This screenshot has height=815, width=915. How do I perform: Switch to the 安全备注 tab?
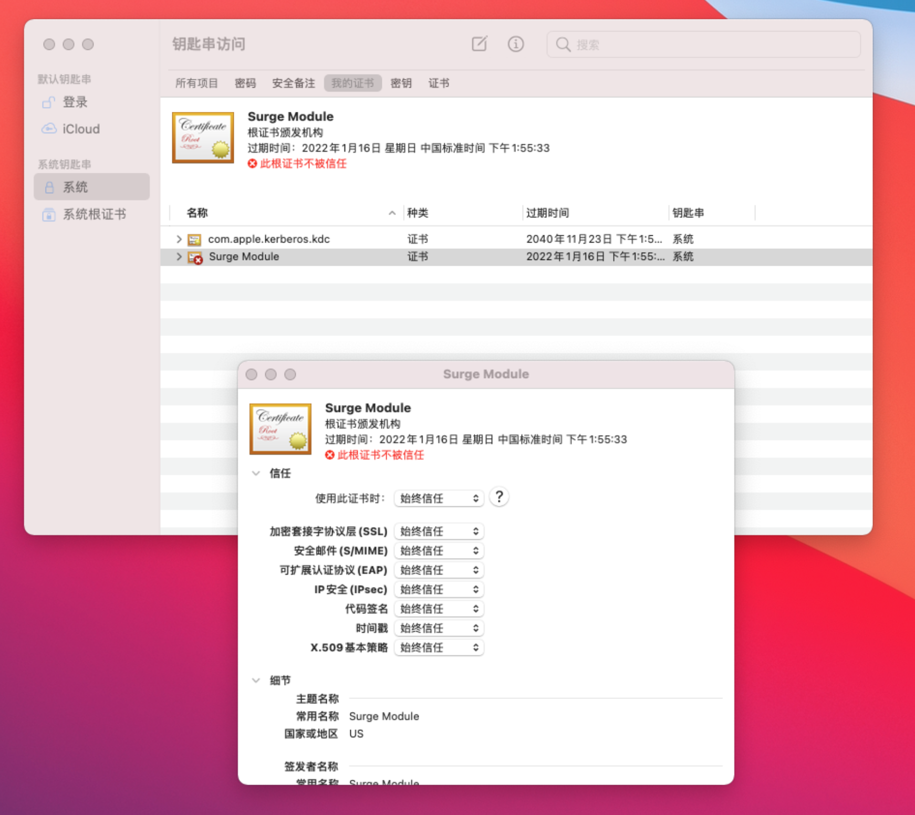[x=294, y=83]
